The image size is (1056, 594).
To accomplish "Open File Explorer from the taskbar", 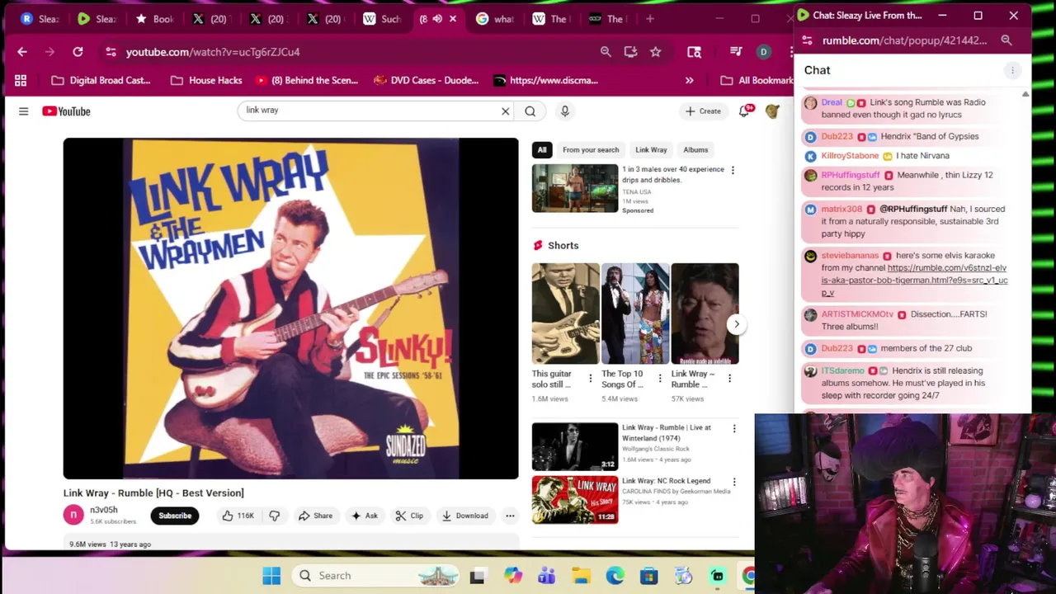I will pyautogui.click(x=581, y=576).
